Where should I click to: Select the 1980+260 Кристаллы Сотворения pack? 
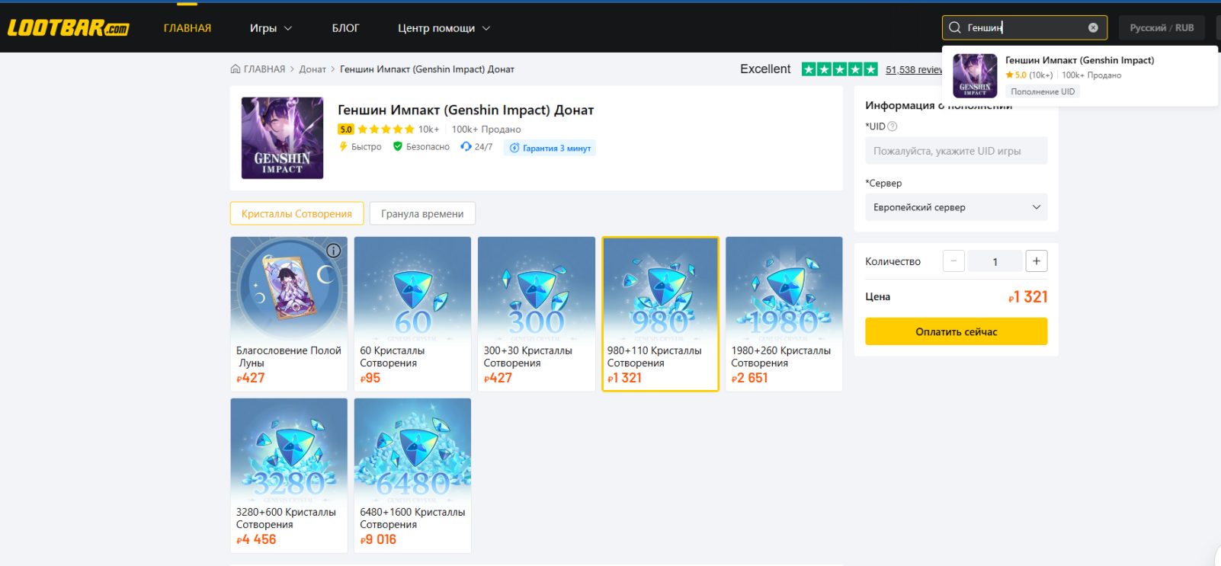(784, 314)
